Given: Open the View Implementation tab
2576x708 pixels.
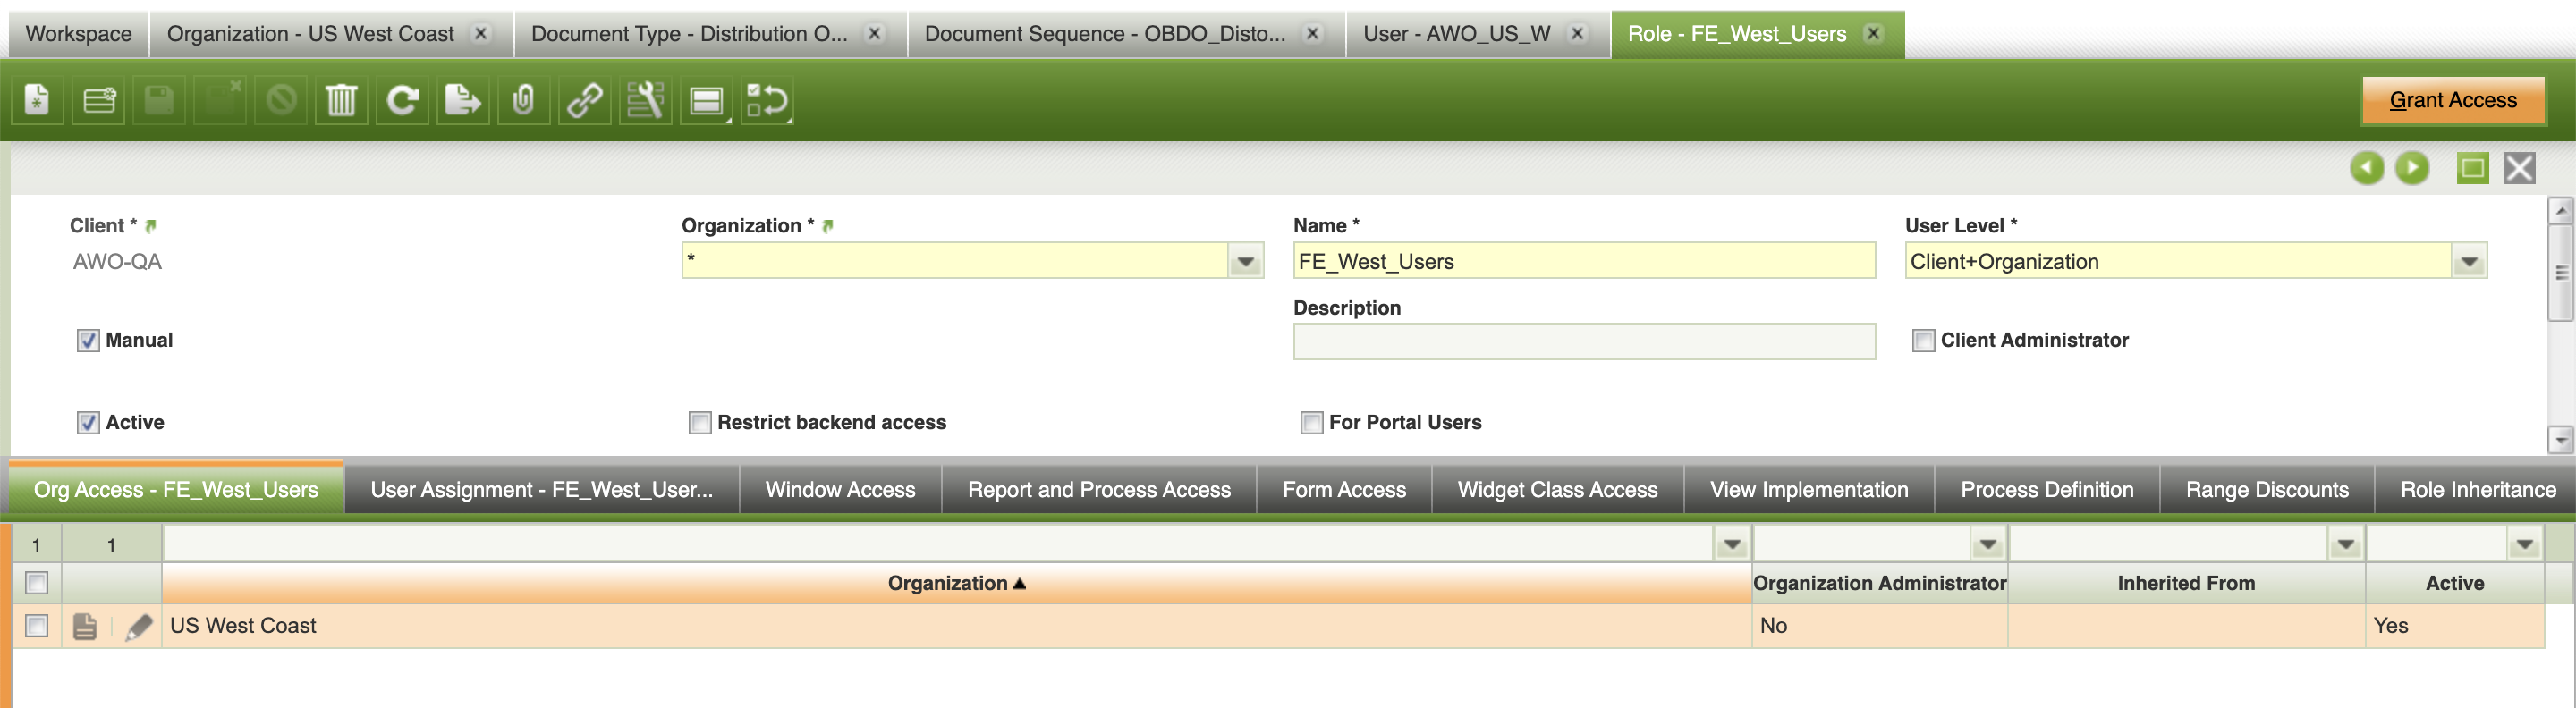Looking at the screenshot, I should click(1809, 490).
